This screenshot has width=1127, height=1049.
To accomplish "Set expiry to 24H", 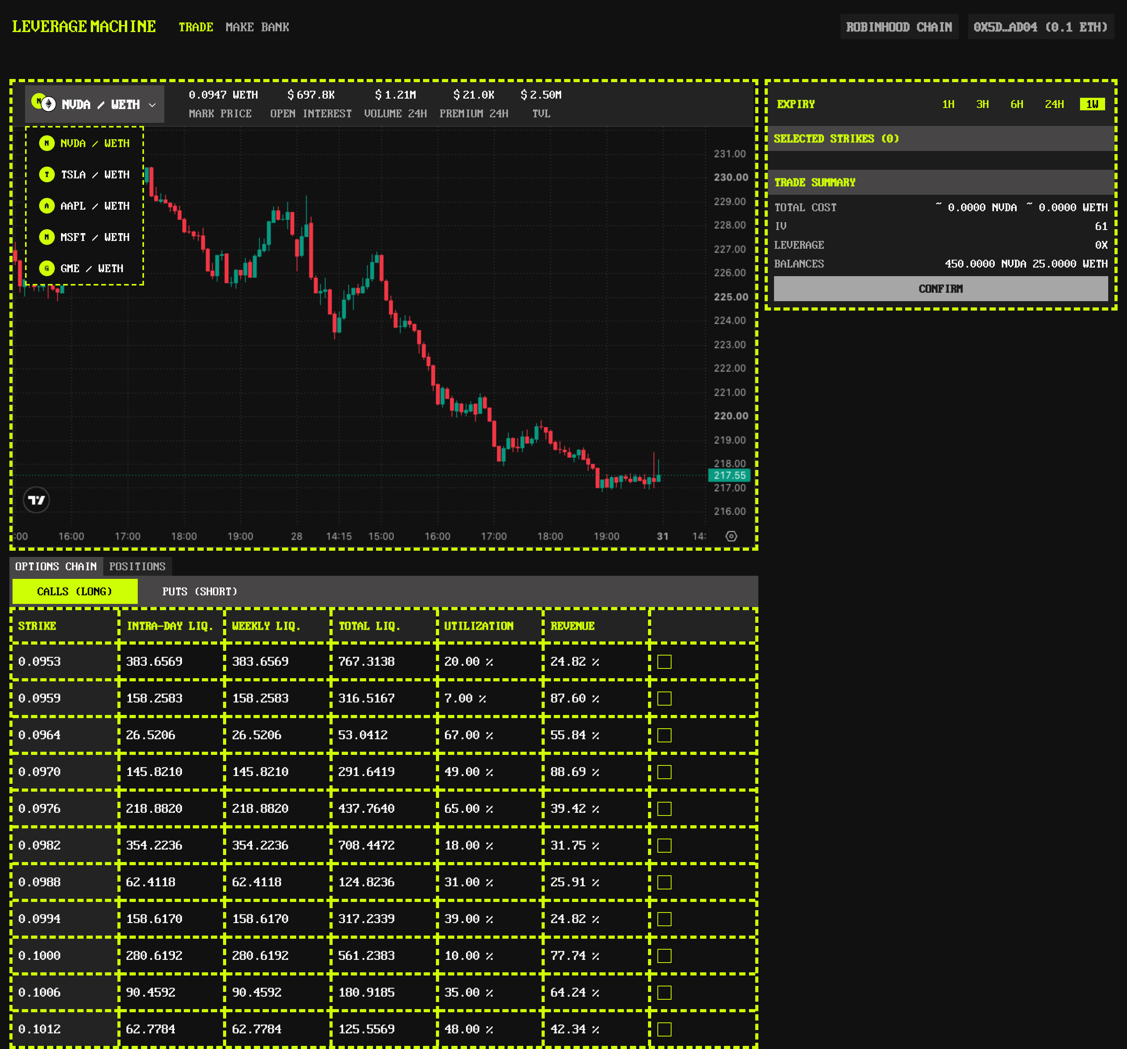I will point(1055,104).
